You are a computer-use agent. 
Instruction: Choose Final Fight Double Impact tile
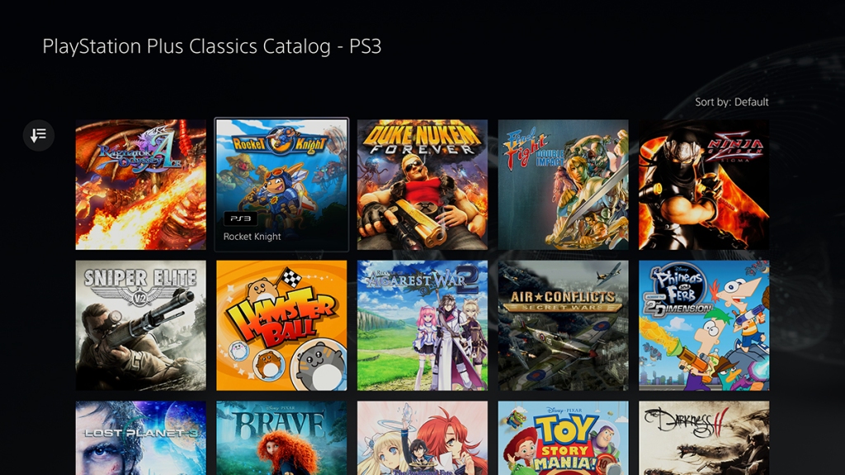click(563, 185)
